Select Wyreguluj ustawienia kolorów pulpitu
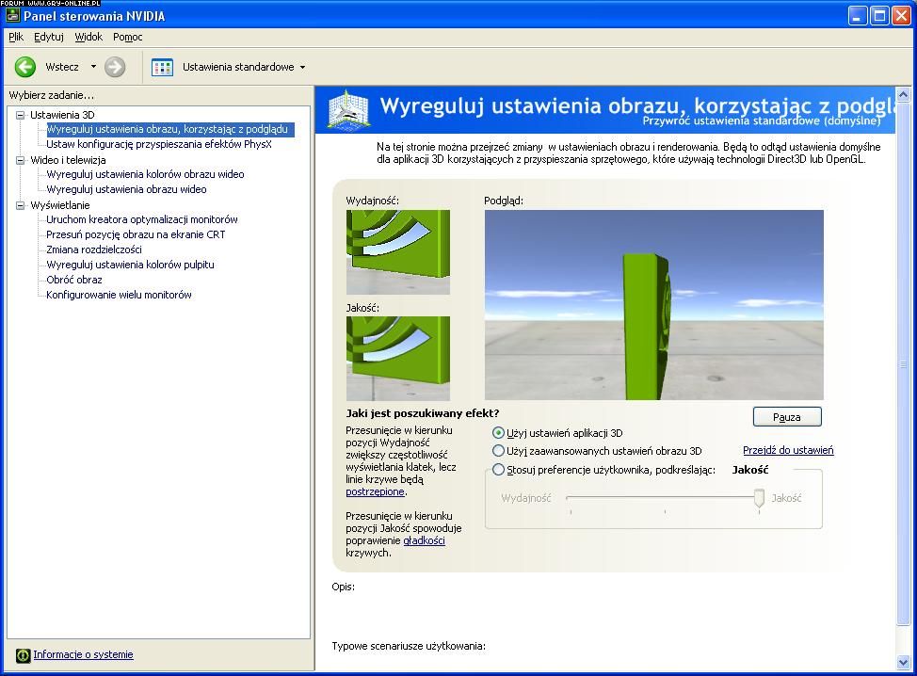Viewport: 917px width, 676px height. (131, 265)
